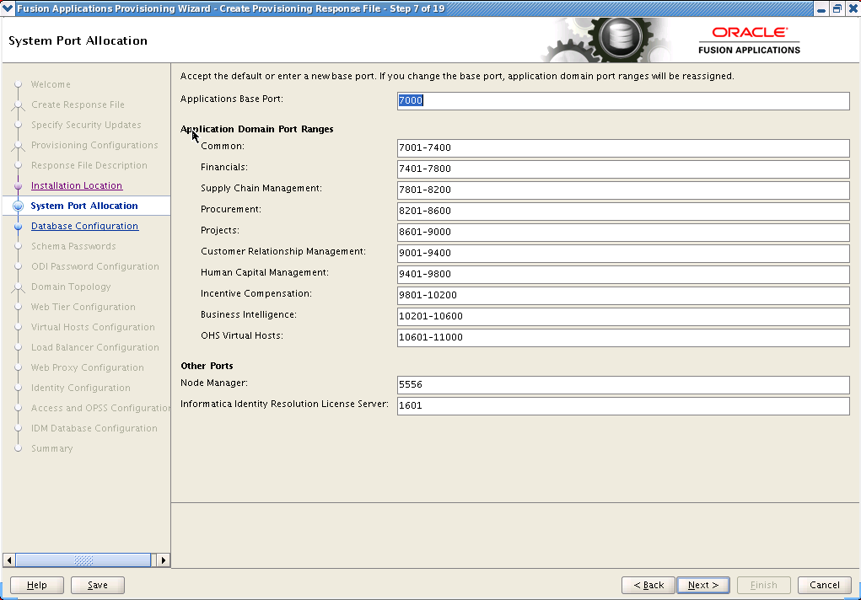Edit the Business Intelligence port range
The width and height of the screenshot is (861, 600).
[x=623, y=316]
